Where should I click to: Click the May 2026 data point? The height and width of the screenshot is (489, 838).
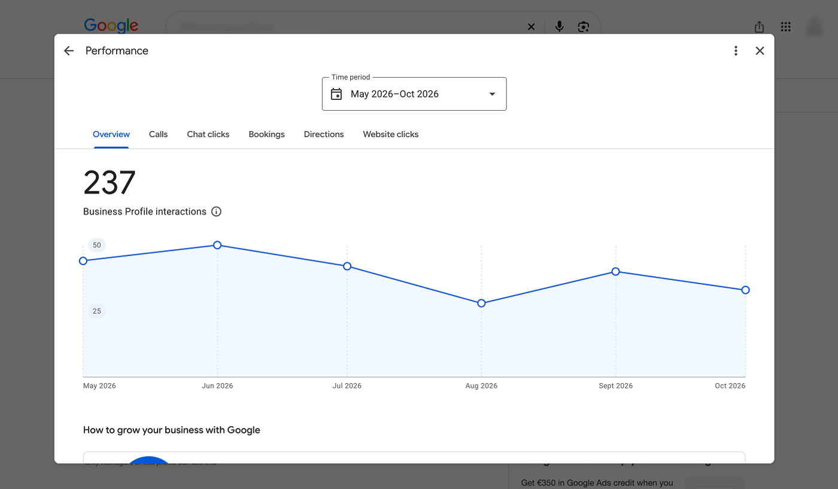pyautogui.click(x=83, y=261)
